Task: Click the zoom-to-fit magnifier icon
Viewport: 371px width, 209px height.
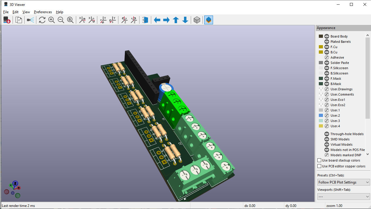Action: (x=70, y=20)
